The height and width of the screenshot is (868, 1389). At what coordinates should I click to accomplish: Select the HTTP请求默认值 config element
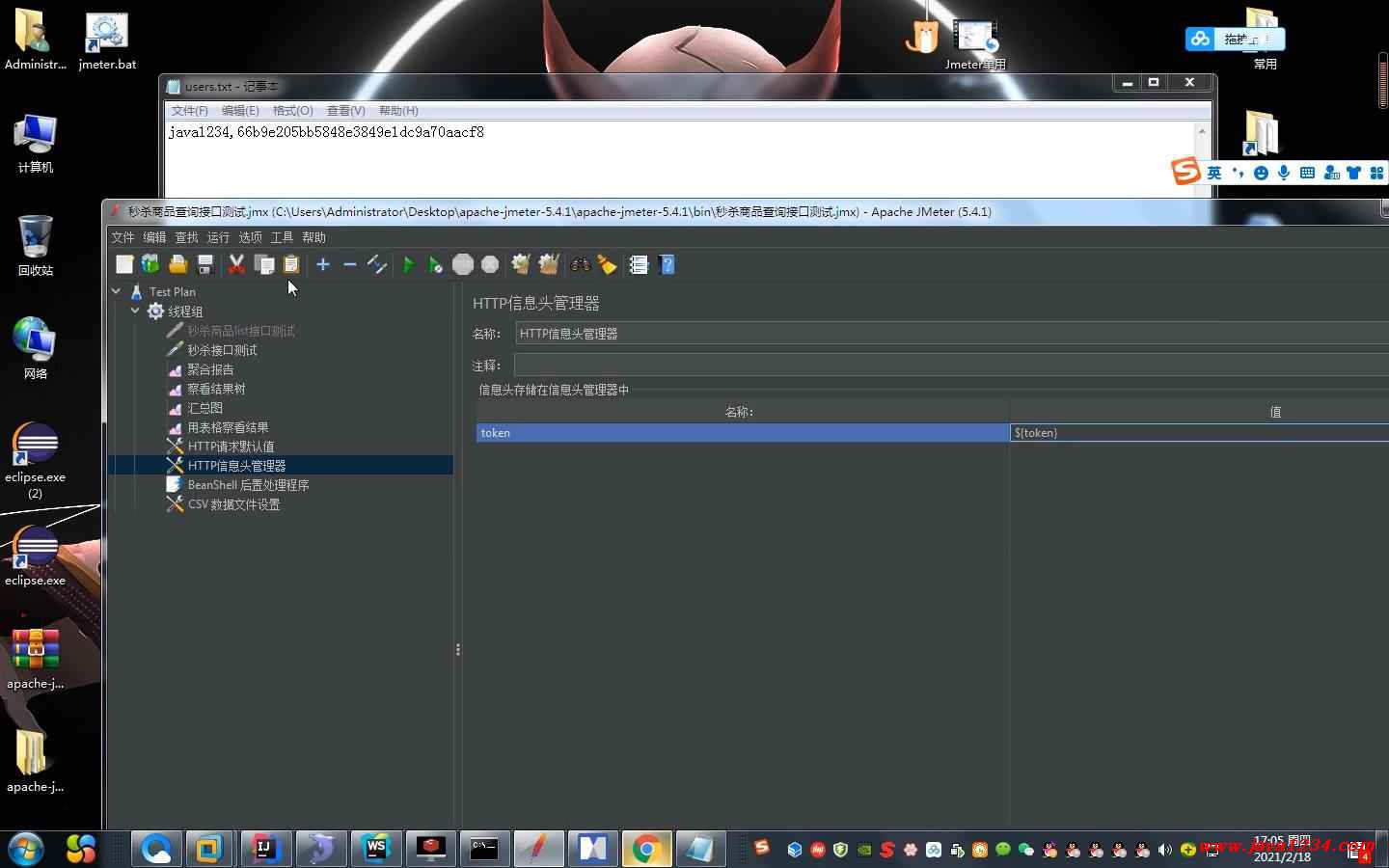tap(231, 447)
